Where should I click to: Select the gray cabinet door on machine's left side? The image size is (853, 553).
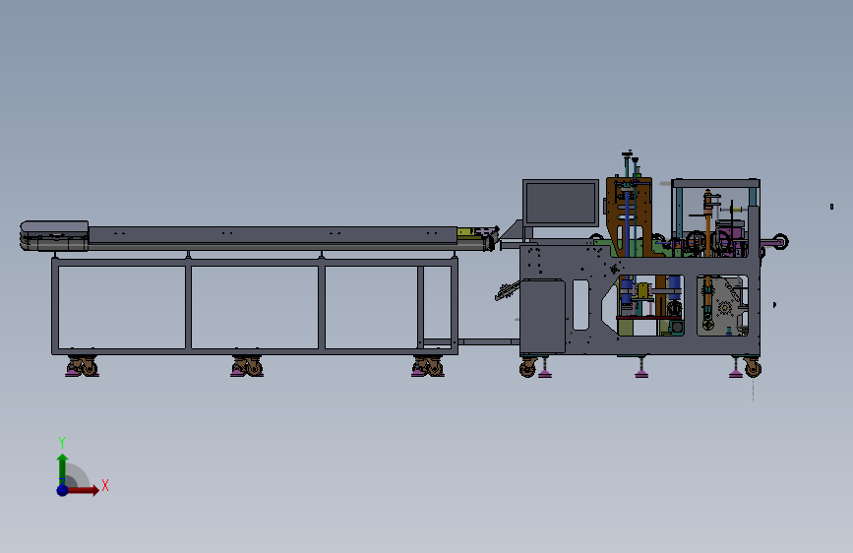pyautogui.click(x=542, y=316)
